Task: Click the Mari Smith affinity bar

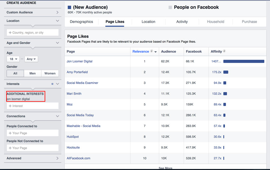Action: point(225,94)
